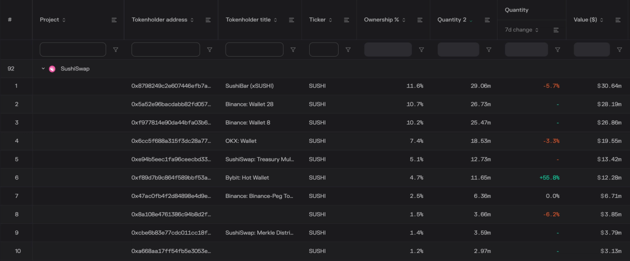The height and width of the screenshot is (261, 630).
Task: Open Quantity 2 column menu icon
Action: (x=487, y=20)
